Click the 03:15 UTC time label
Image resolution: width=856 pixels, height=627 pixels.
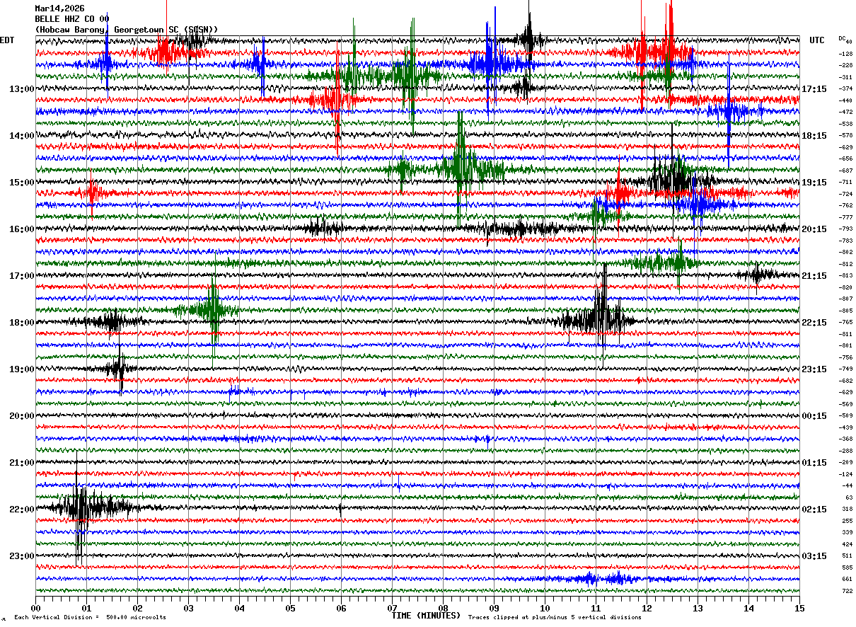814,556
